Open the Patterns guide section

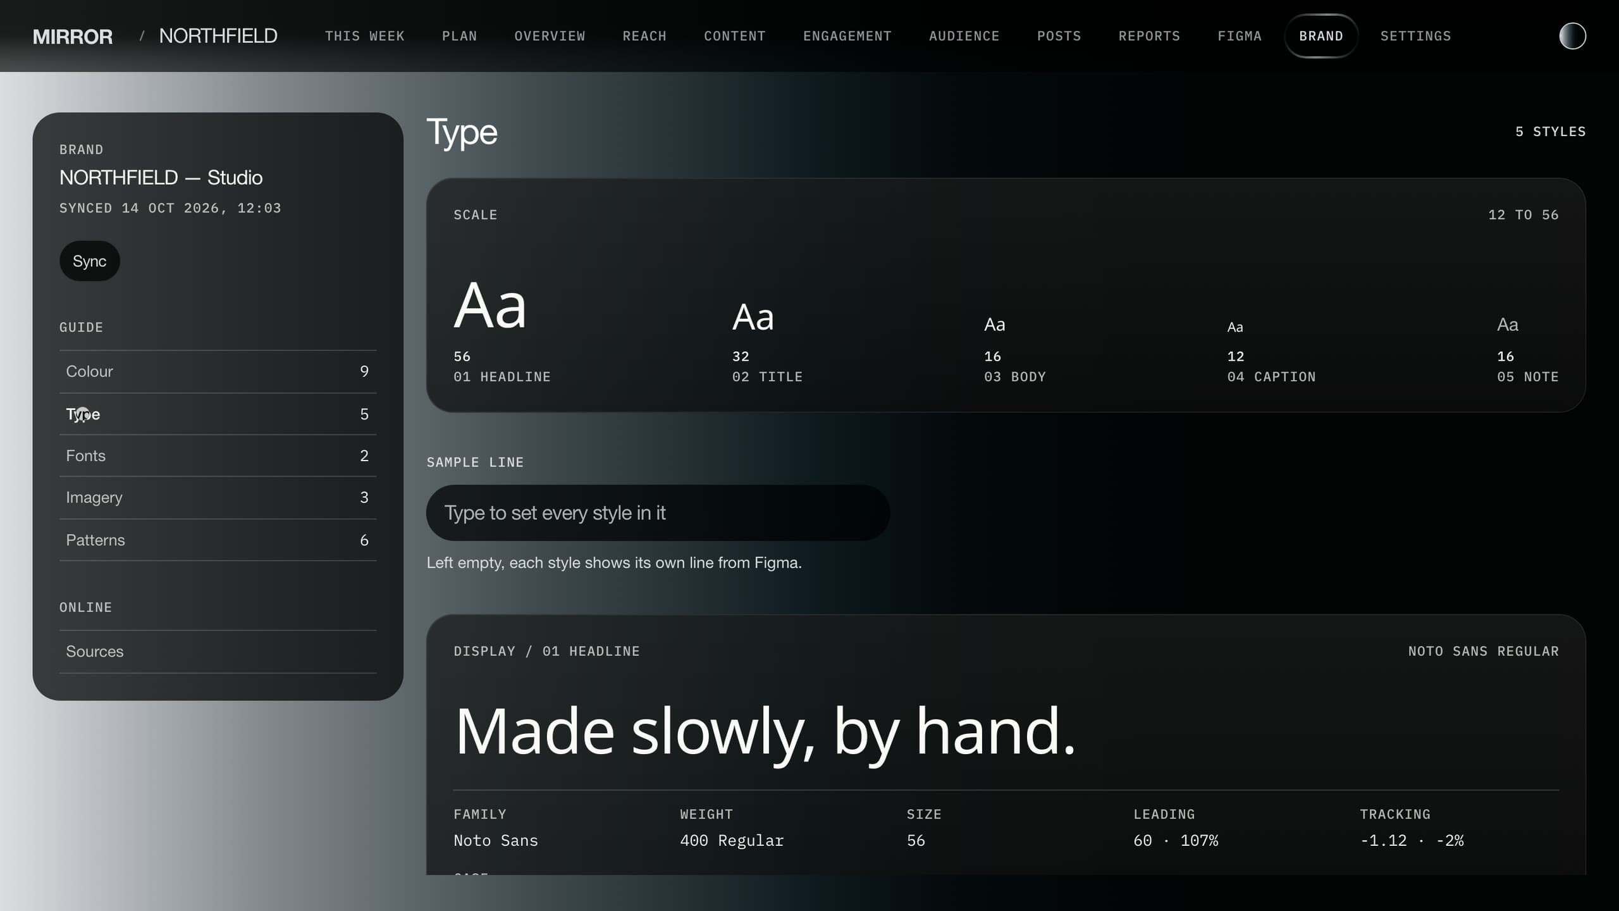[x=218, y=540]
